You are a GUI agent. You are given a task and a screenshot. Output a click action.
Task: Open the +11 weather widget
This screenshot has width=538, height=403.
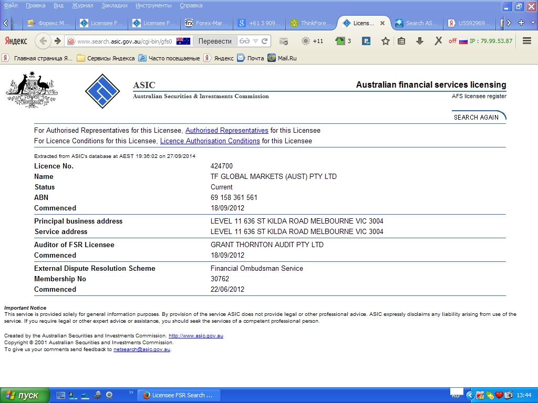312,41
